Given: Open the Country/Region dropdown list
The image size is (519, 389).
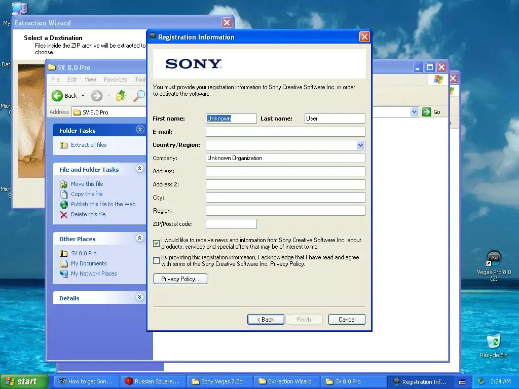Looking at the screenshot, I should pos(360,145).
